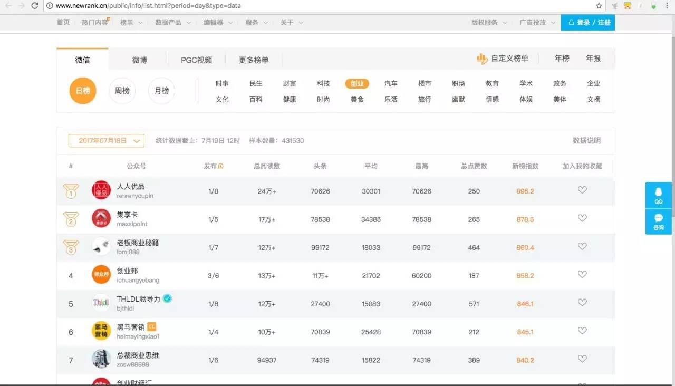Open 热门内容 in the navigation
This screenshot has width=675, height=386.
click(95, 23)
